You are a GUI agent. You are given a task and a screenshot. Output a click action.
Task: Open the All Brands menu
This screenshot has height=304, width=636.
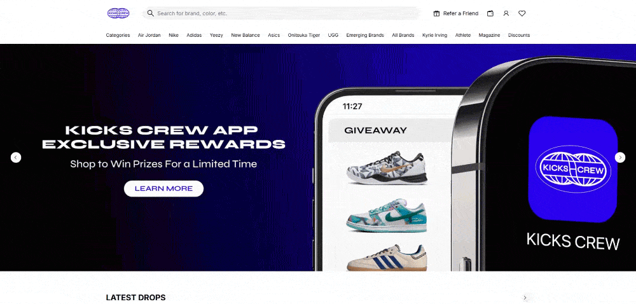click(x=403, y=35)
